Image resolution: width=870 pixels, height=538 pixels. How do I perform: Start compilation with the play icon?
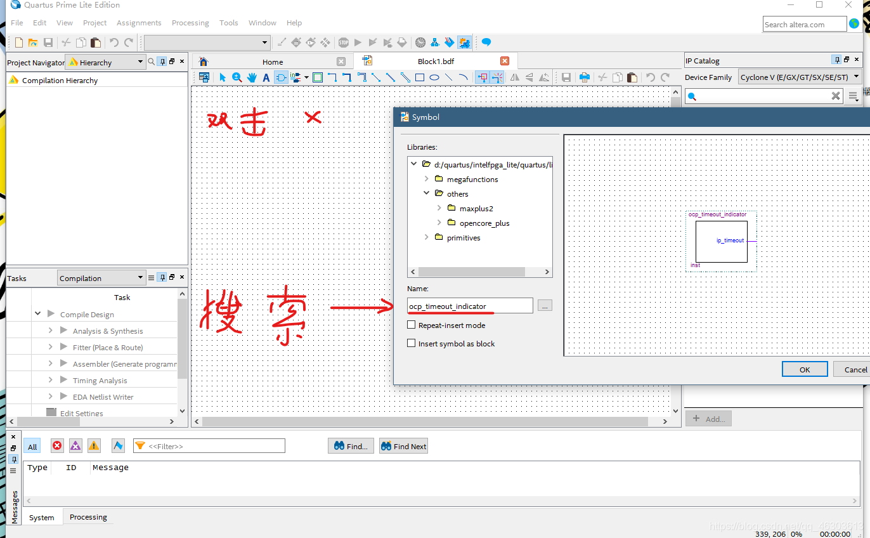[358, 43]
